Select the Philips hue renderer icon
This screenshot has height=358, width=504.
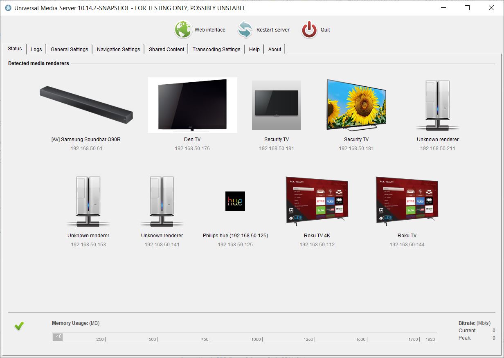click(x=235, y=201)
